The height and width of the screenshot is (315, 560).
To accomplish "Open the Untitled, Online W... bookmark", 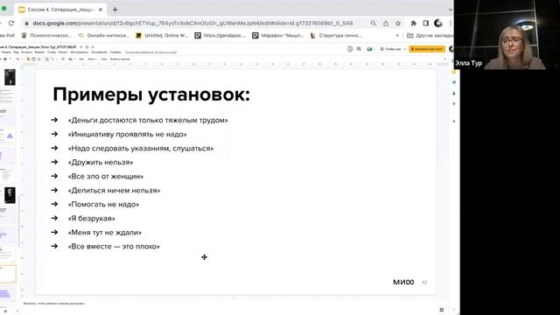I will [x=162, y=35].
